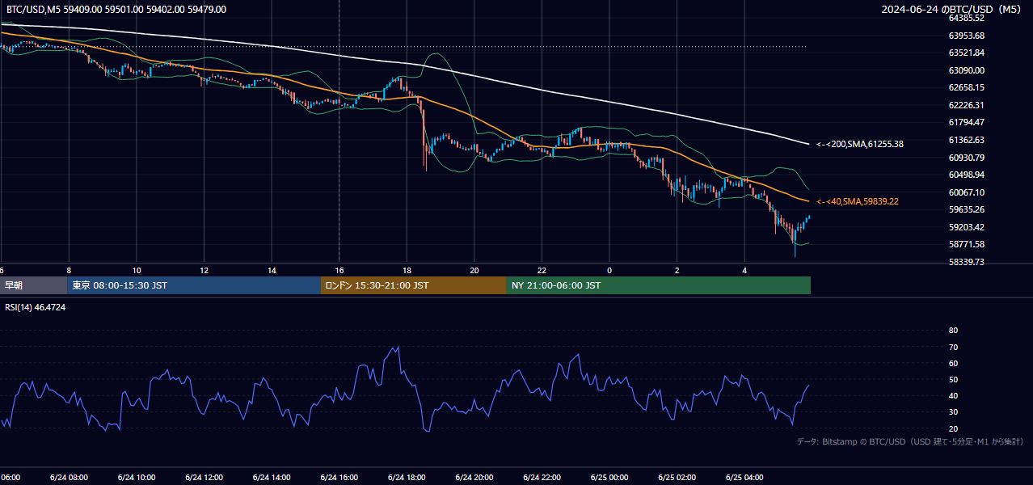
Task: Click price axis label 60498.94
Action: click(x=967, y=174)
